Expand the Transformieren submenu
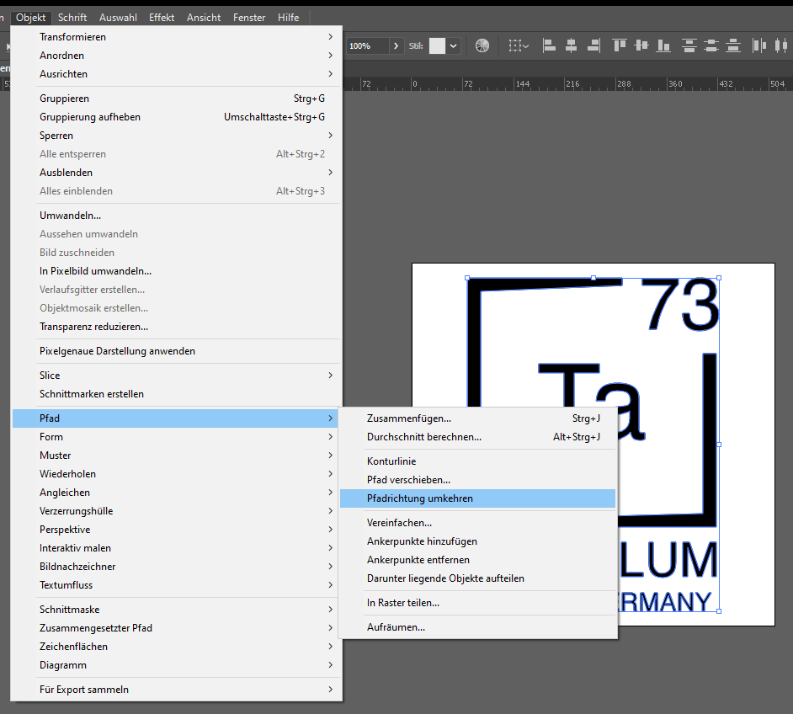This screenshot has height=714, width=793. tap(177, 37)
